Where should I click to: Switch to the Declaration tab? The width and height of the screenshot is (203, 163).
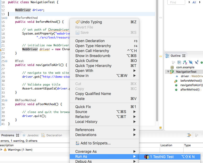coord(54,135)
